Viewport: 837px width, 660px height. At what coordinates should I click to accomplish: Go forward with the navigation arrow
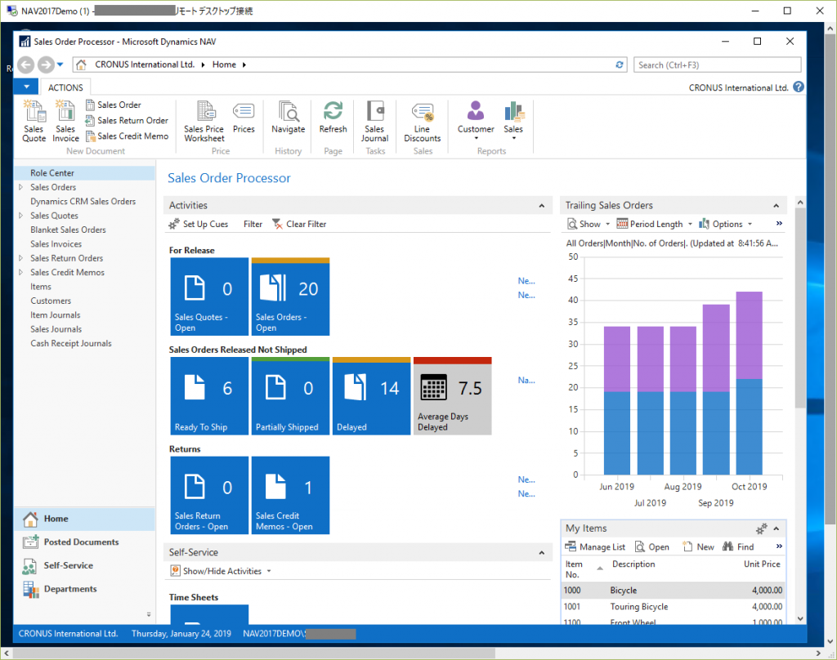coord(46,65)
